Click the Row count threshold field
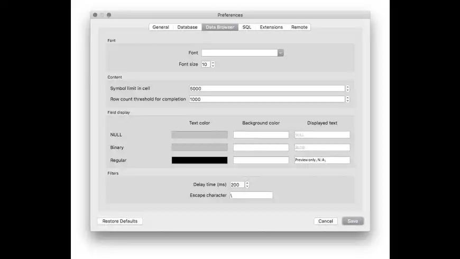The width and height of the screenshot is (460, 259). click(x=267, y=99)
